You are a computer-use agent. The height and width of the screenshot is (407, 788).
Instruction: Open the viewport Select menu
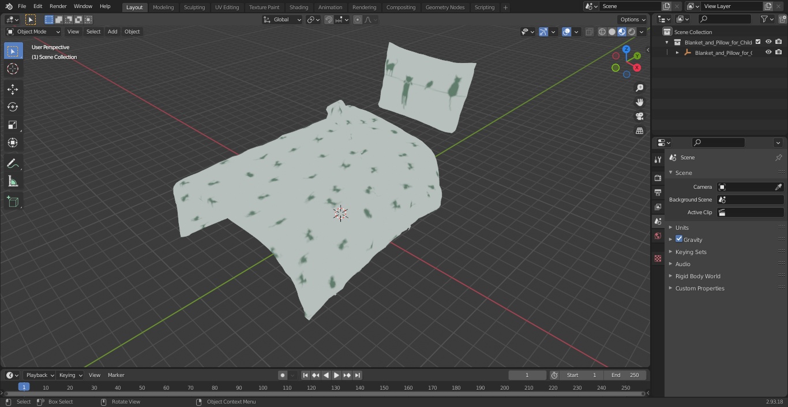tap(93, 32)
